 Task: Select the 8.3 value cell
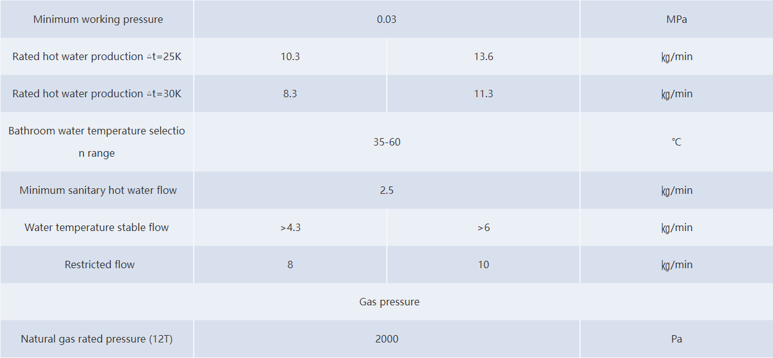coord(290,94)
